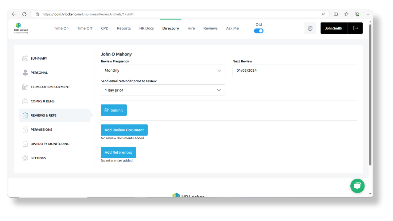The image size is (393, 221).
Task: Open browser favorites star icon
Action: (346, 14)
